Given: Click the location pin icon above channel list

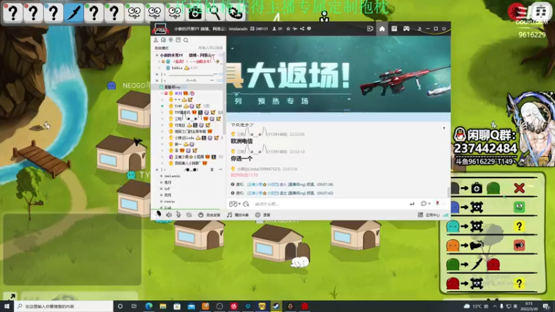Looking at the screenshot, I should (x=171, y=40).
